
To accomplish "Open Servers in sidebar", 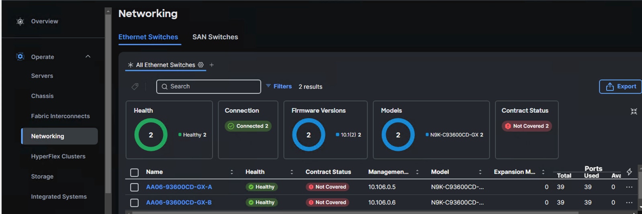I will coord(42,76).
